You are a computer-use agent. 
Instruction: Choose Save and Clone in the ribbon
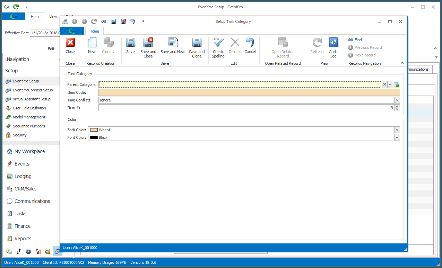pos(197,48)
